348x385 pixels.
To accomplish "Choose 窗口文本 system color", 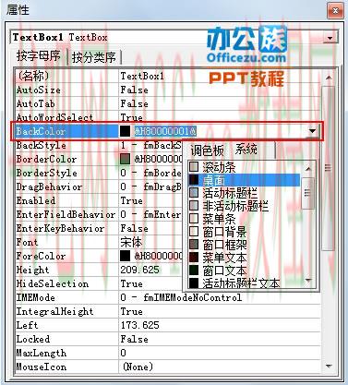I will [244, 271].
